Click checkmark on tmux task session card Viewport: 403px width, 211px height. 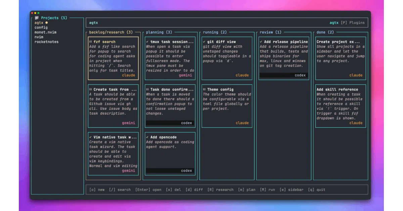pyautogui.click(x=147, y=42)
